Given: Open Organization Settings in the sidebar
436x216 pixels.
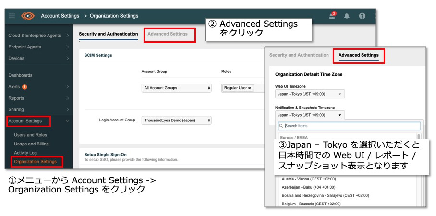Looking at the screenshot, I should tap(35, 162).
